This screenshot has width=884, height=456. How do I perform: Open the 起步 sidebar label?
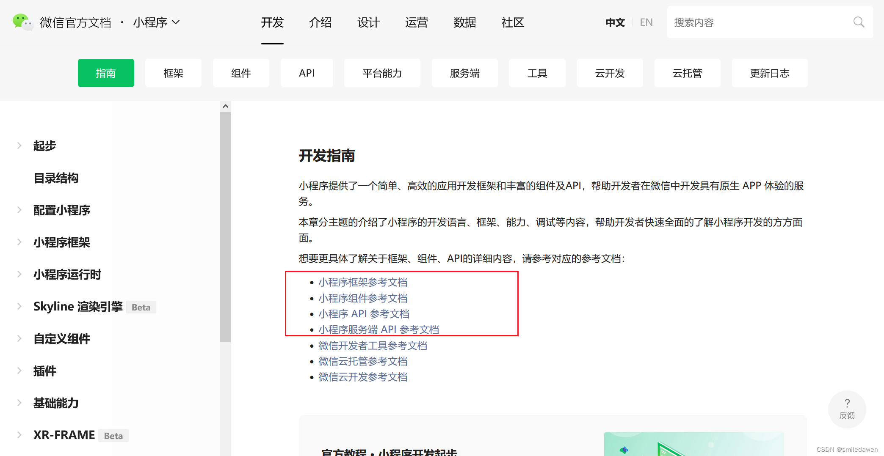click(45, 146)
